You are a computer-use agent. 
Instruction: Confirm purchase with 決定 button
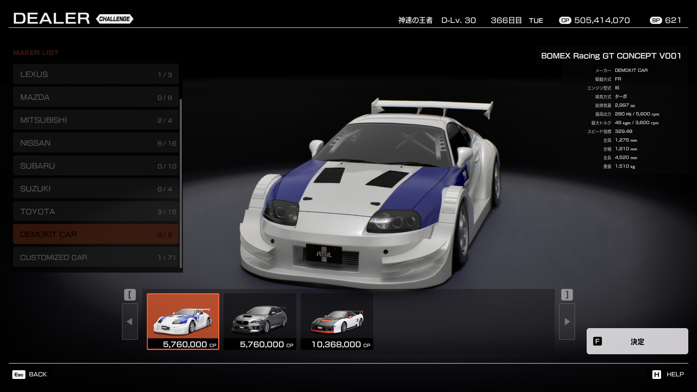pos(637,341)
